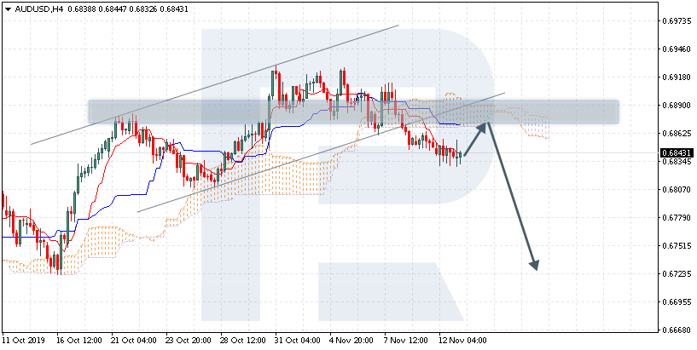This screenshot has width=697, height=350.
Task: Click the 28 Oct 12:00 time label
Action: click(x=241, y=341)
